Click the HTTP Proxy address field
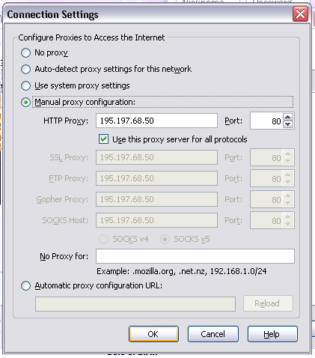The image size is (315, 358). [x=156, y=121]
